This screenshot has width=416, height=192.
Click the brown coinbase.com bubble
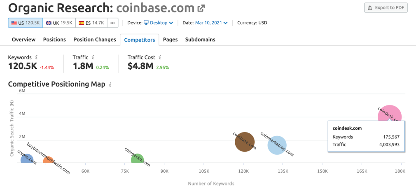[x=245, y=142]
